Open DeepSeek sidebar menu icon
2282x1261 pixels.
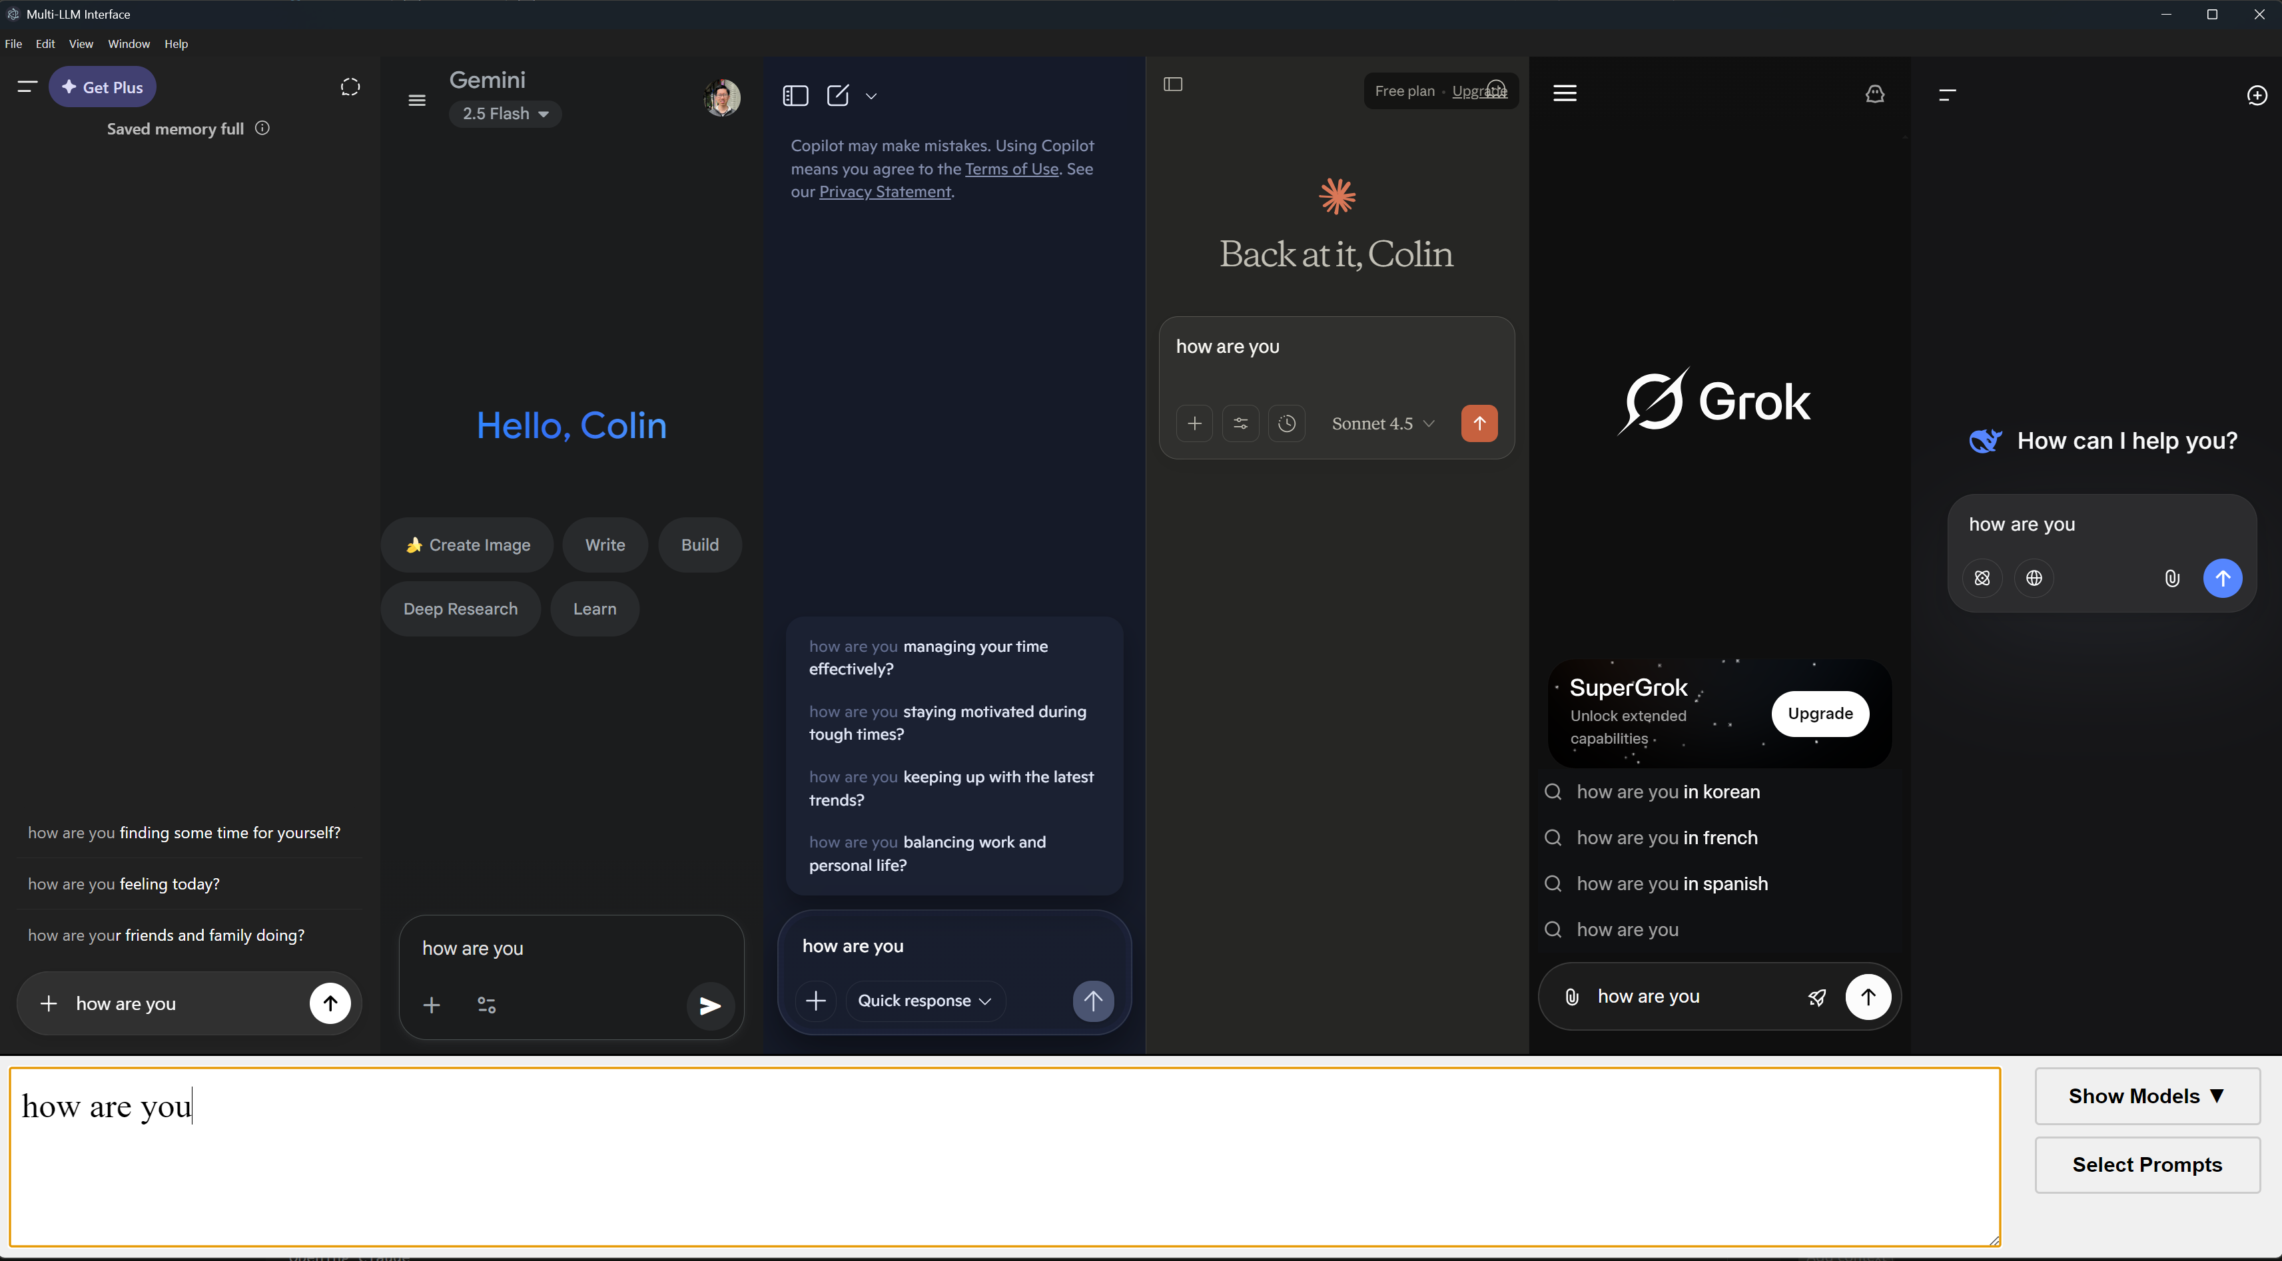(x=1947, y=95)
